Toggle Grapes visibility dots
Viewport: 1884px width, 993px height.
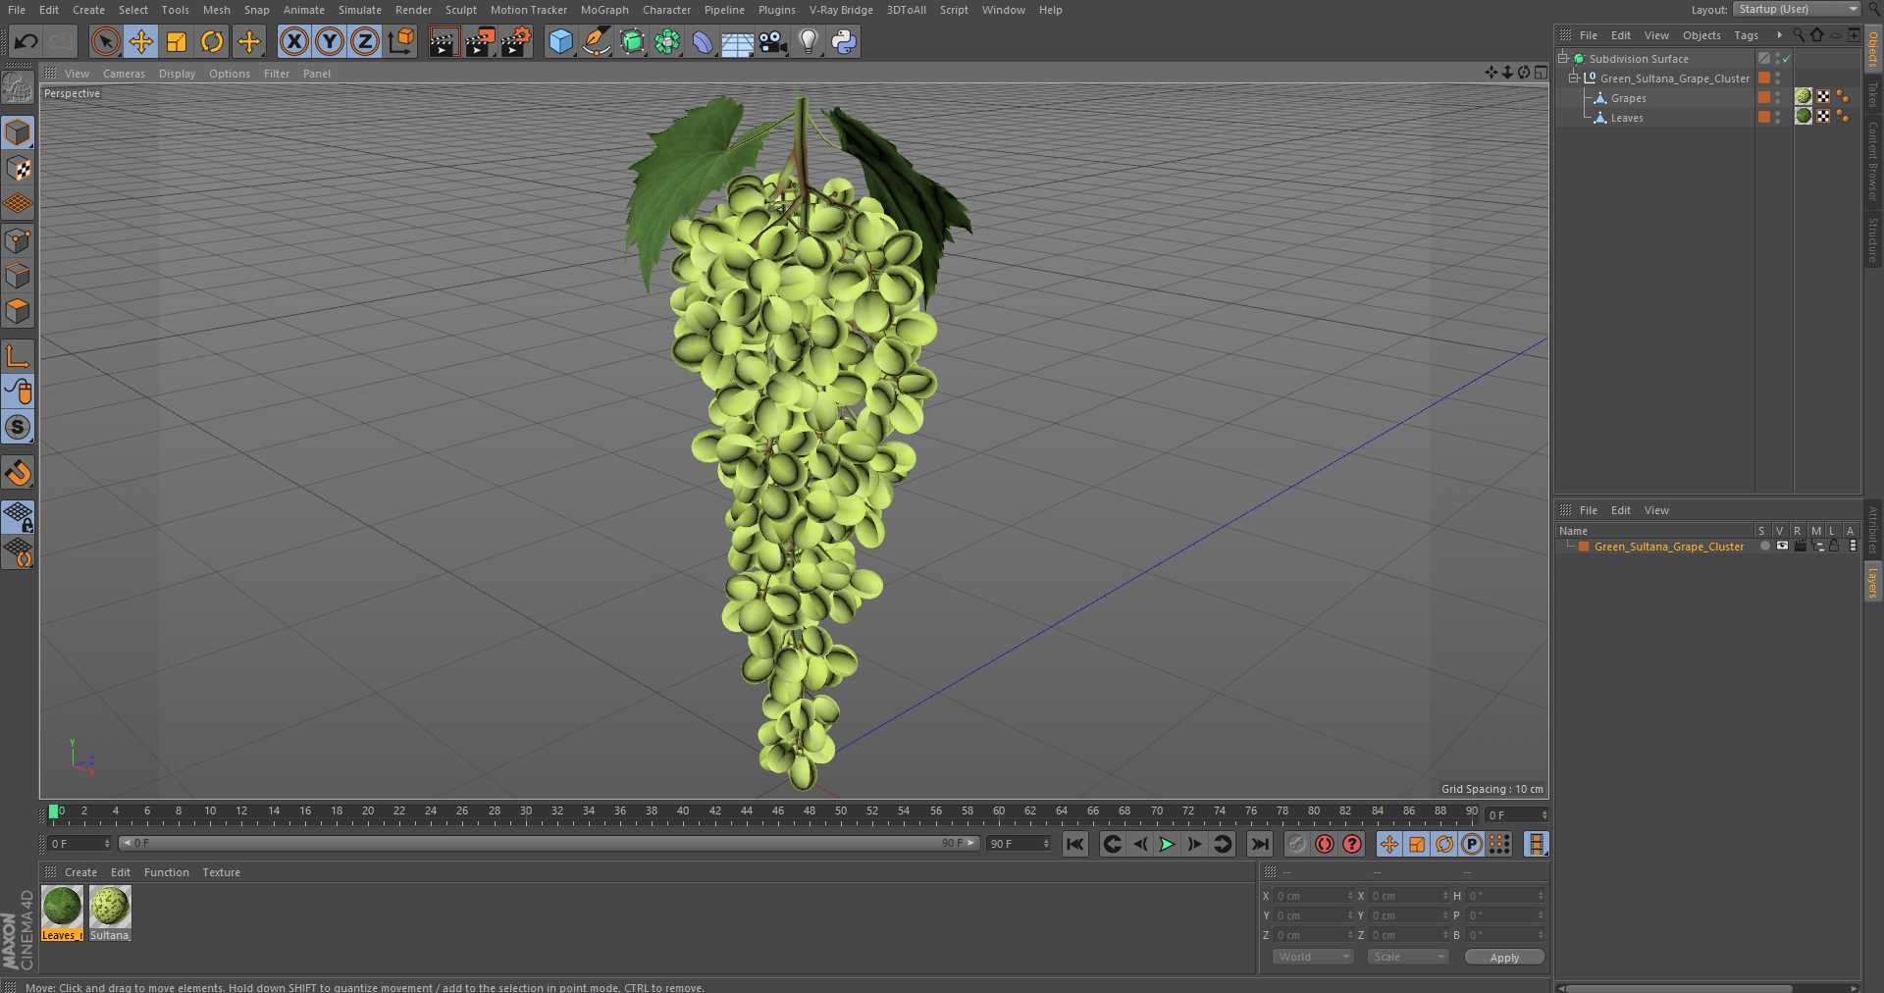point(1778,98)
